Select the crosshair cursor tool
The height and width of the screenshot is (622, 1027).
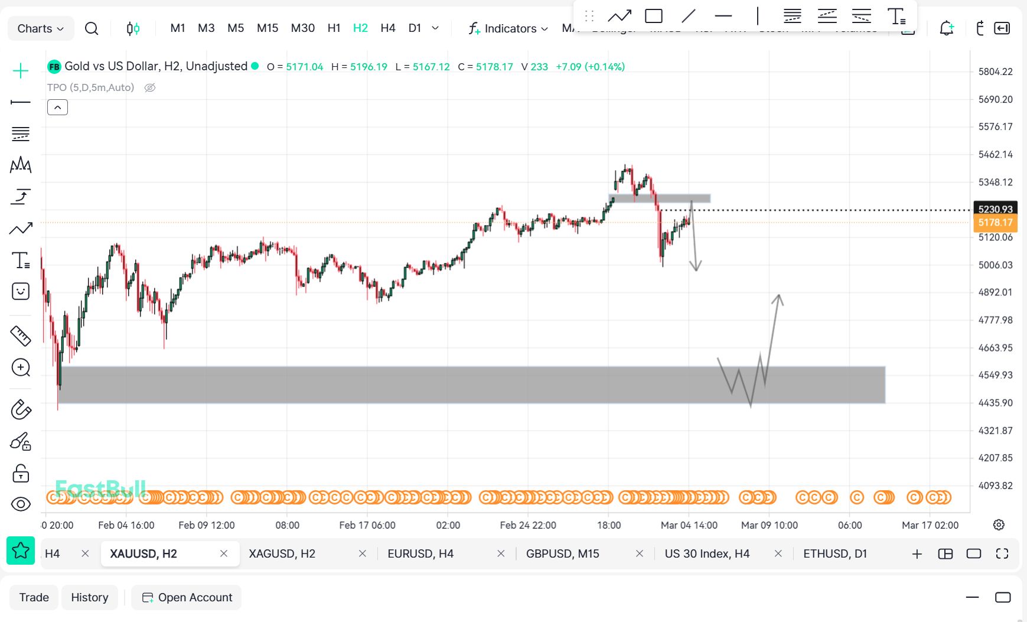[21, 71]
